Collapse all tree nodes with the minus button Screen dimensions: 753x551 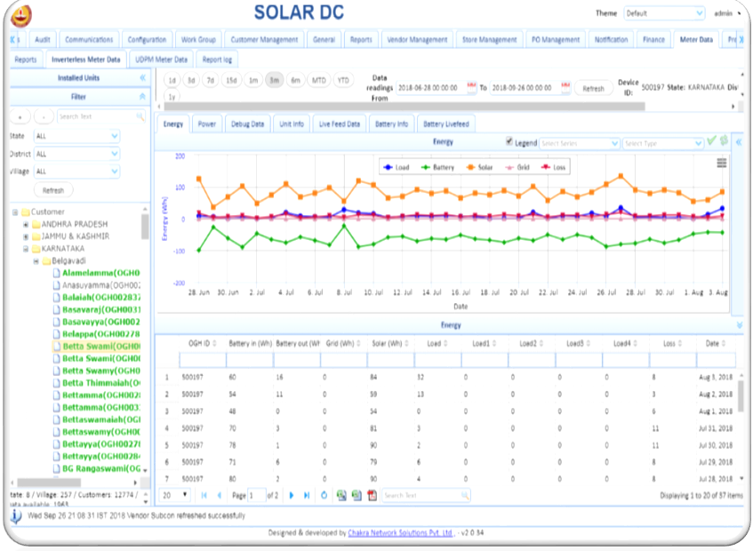[x=44, y=116]
